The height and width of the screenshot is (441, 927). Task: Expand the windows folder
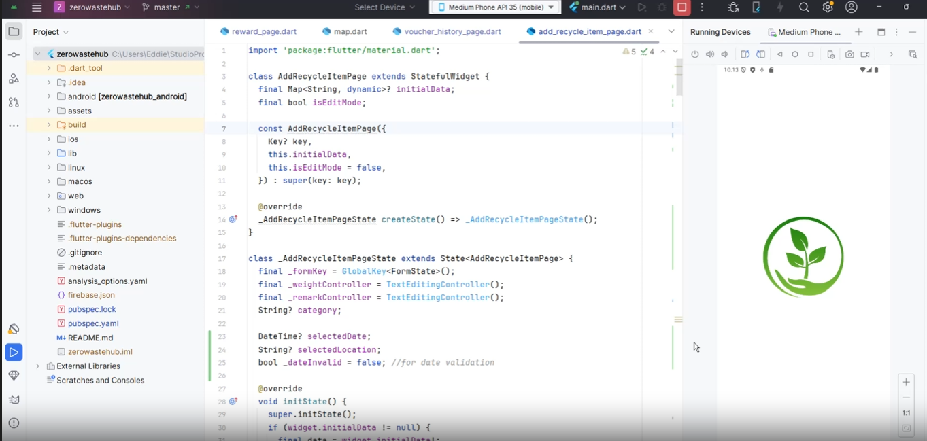tap(49, 210)
